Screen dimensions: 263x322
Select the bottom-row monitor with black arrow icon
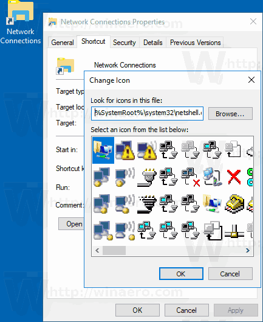coord(213,231)
